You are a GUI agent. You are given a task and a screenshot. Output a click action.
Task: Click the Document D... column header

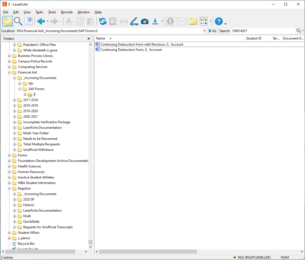click(293, 38)
